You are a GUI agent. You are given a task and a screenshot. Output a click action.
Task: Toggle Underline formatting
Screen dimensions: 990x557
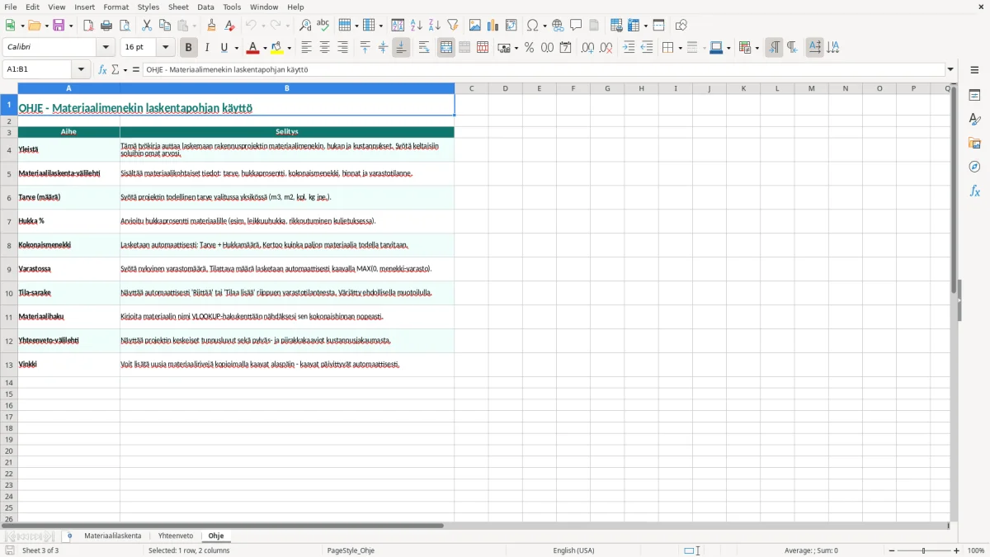tap(224, 48)
